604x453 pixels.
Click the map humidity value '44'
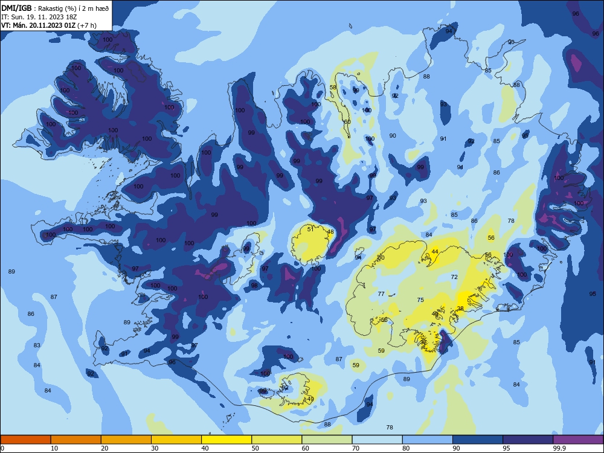(x=435, y=251)
